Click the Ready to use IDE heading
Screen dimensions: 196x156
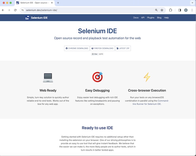[97, 128]
